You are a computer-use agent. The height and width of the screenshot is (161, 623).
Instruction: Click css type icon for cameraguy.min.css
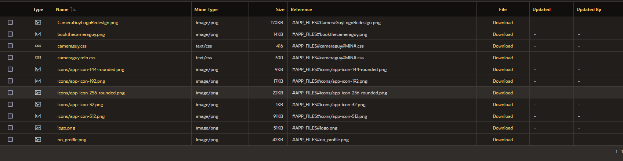(x=38, y=57)
